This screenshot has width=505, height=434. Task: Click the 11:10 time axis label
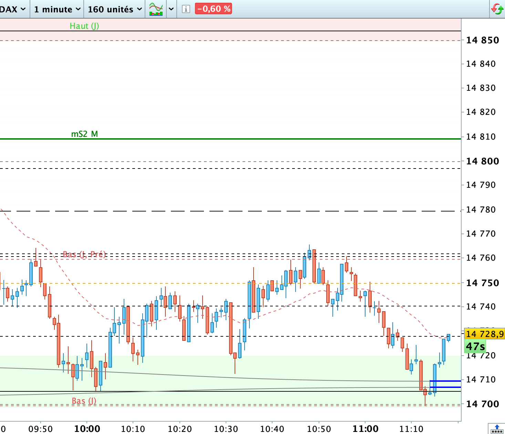tap(411, 429)
